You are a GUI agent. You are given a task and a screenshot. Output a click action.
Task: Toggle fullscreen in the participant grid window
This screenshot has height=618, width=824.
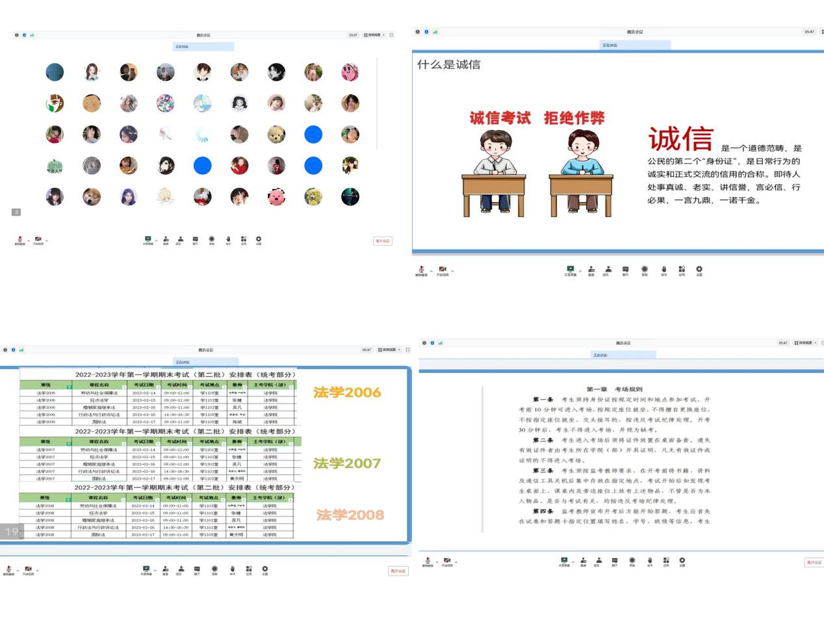[391, 35]
